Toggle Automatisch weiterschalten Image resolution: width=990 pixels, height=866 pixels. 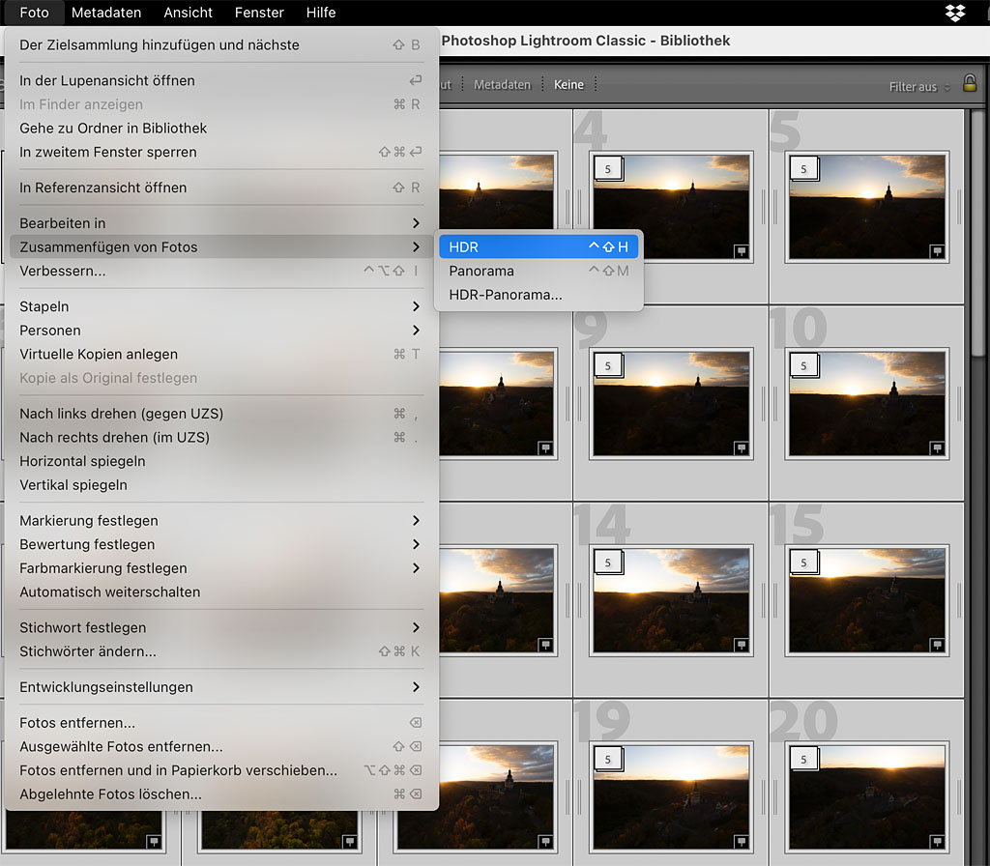[221, 592]
